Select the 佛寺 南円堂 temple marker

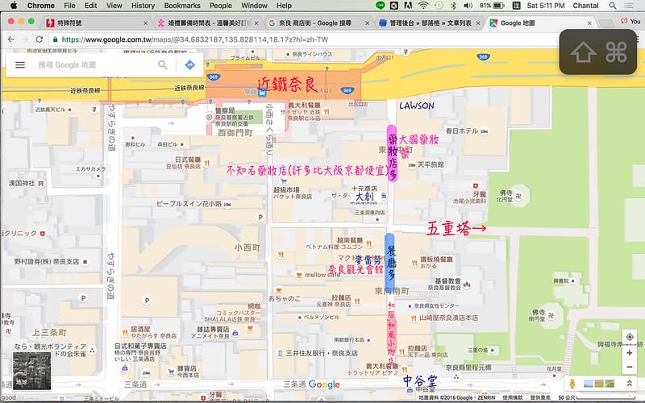tap(551, 315)
